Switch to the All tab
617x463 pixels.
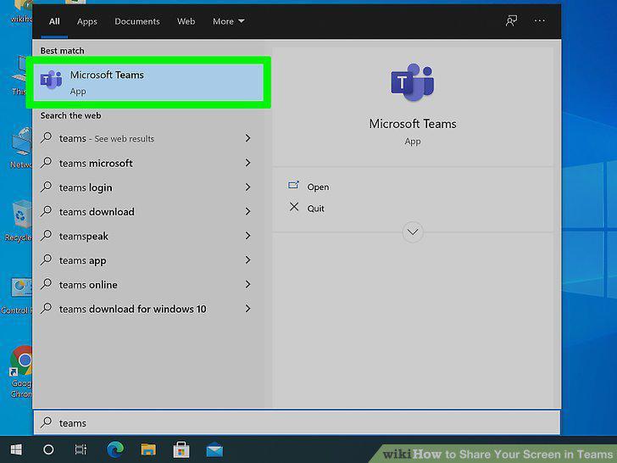coord(54,21)
